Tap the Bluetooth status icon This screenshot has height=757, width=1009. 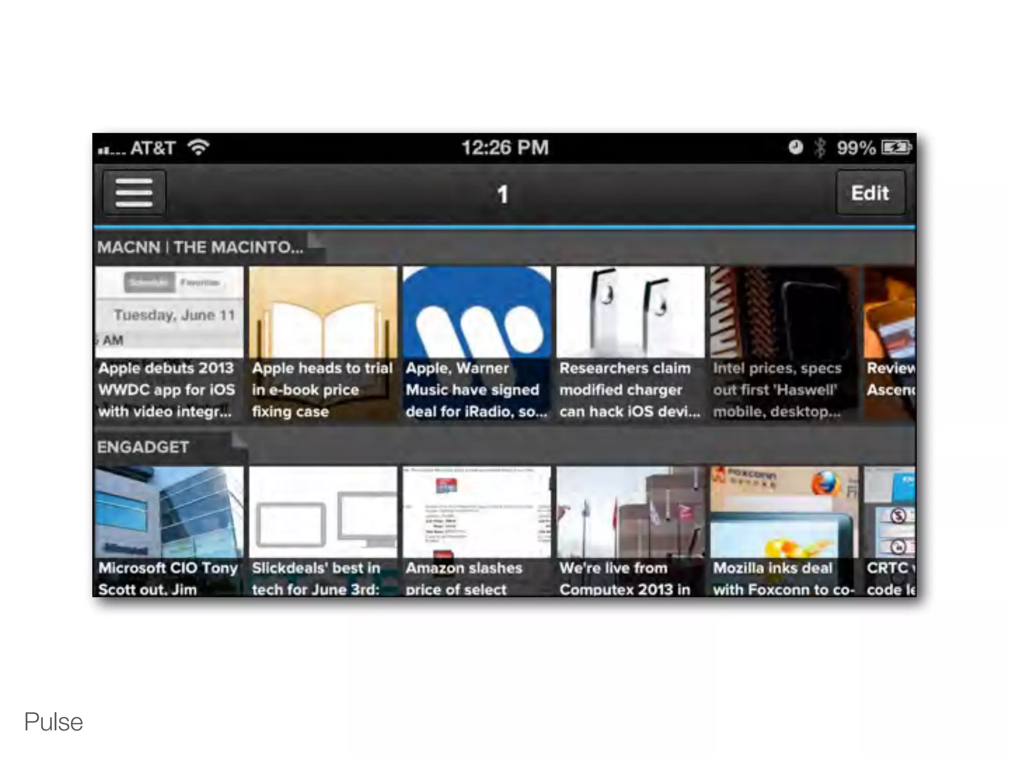(820, 147)
